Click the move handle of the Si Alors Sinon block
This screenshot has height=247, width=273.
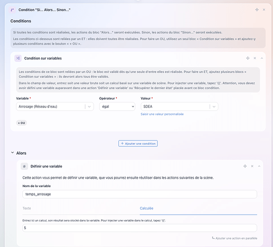tap(257, 10)
